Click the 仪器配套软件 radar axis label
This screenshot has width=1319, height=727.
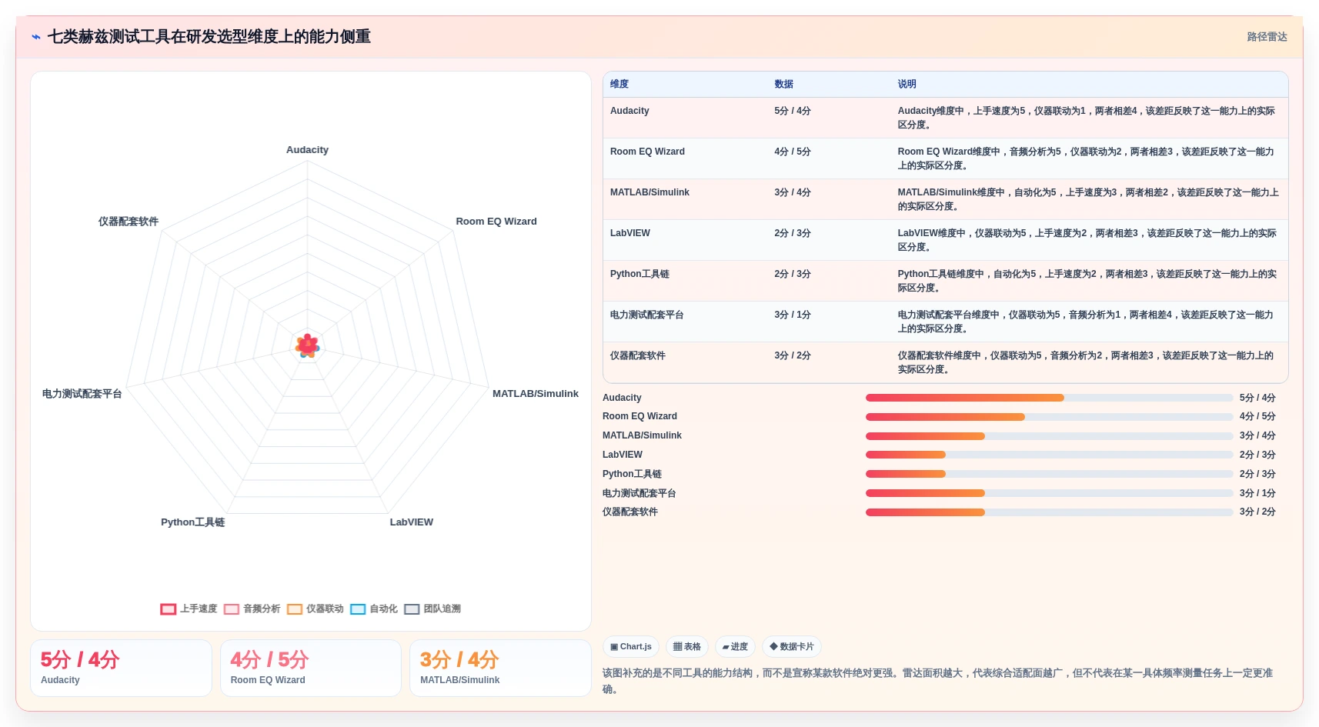129,222
